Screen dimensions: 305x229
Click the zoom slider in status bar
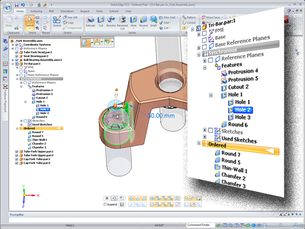281,225
